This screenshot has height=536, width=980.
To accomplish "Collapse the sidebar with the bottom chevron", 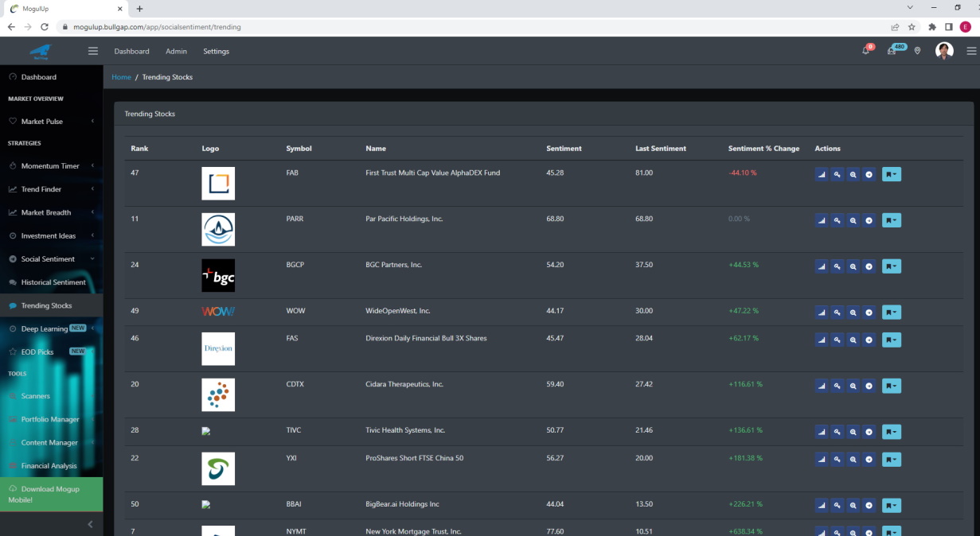I will pos(90,524).
